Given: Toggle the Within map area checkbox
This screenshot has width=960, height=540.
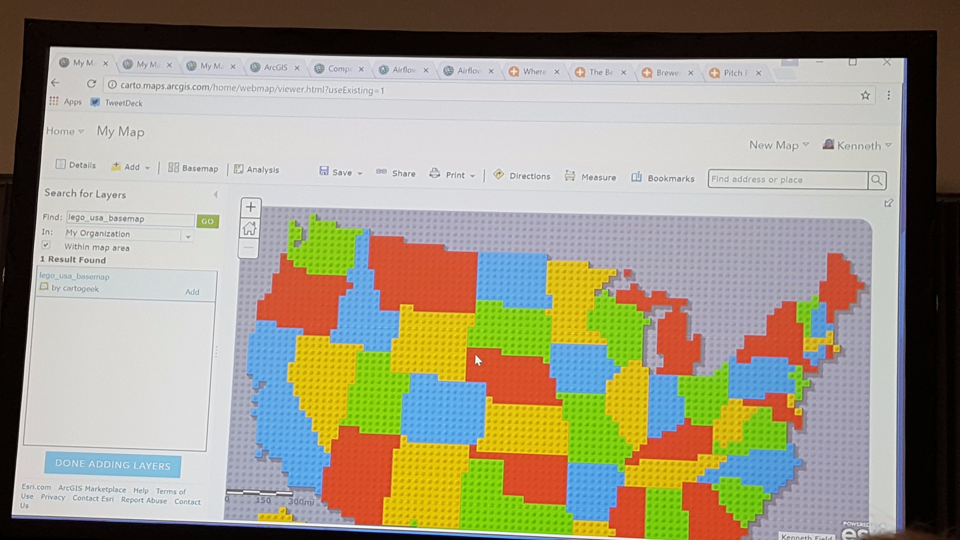Looking at the screenshot, I should click(46, 244).
